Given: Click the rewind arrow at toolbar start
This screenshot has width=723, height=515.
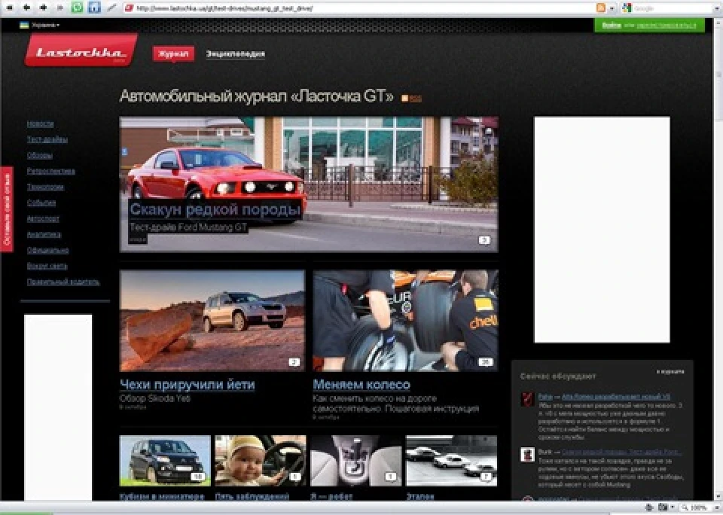Looking at the screenshot, I should [x=10, y=8].
